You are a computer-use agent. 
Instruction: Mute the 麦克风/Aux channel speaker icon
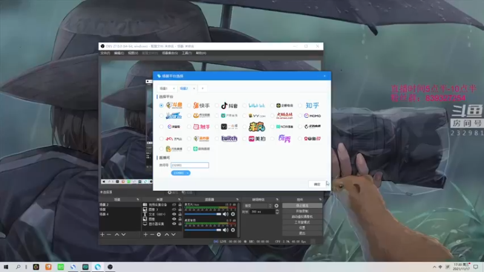point(226,214)
